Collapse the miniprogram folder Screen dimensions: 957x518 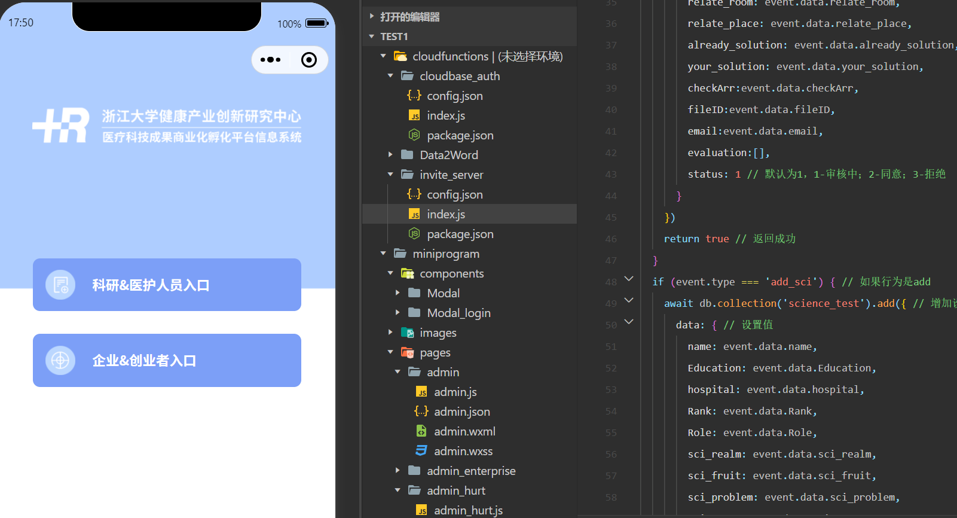(383, 254)
